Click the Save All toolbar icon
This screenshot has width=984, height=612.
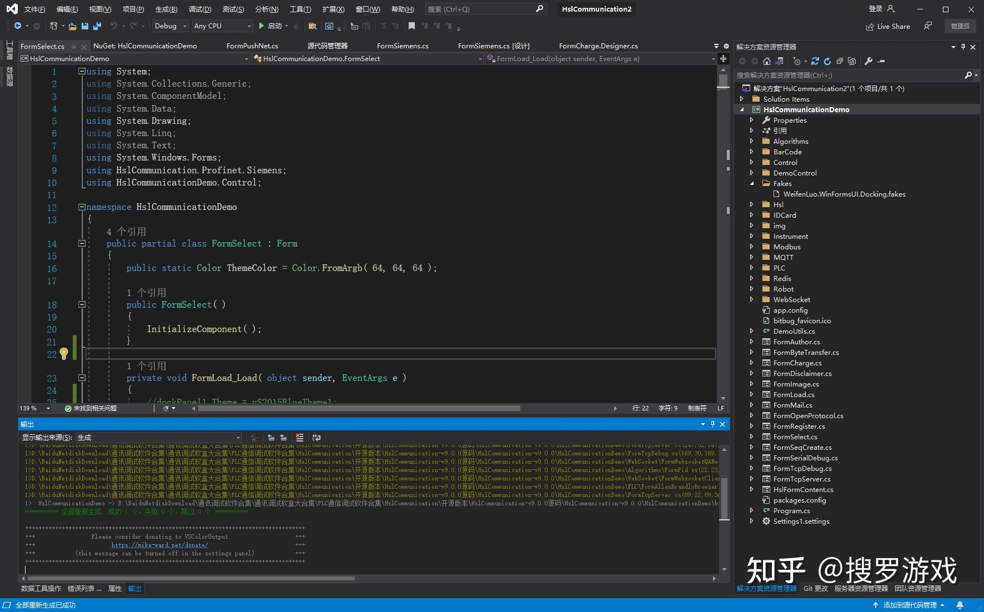tap(97, 26)
